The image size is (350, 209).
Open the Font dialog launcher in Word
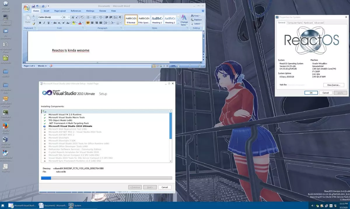83,28
